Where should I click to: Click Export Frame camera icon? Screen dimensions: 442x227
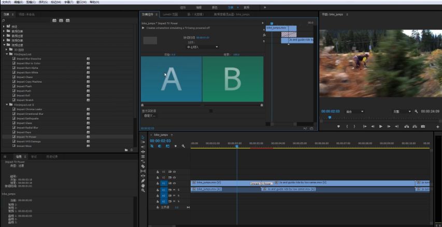423,127
